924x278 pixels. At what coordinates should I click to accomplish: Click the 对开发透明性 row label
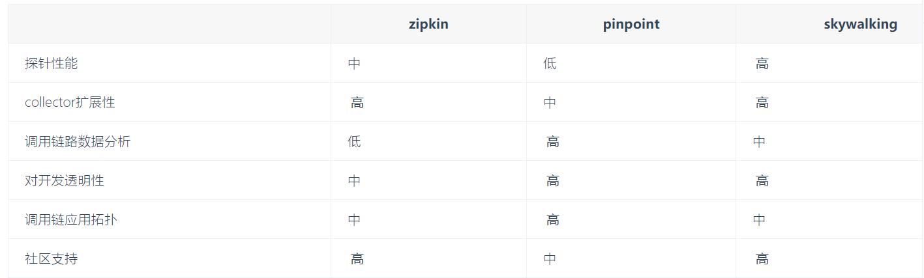[x=64, y=180]
